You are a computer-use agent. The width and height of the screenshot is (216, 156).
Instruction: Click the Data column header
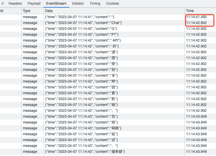click(49, 11)
